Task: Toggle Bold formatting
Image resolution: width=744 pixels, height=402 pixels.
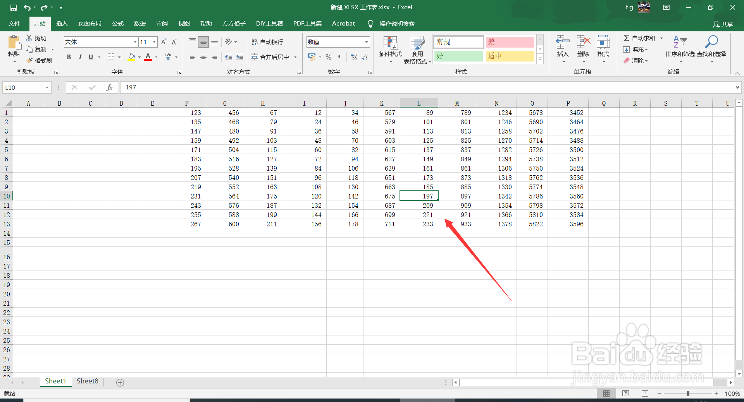Action: (x=69, y=57)
